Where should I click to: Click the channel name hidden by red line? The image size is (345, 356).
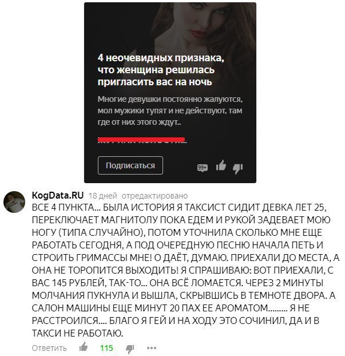pos(142,140)
